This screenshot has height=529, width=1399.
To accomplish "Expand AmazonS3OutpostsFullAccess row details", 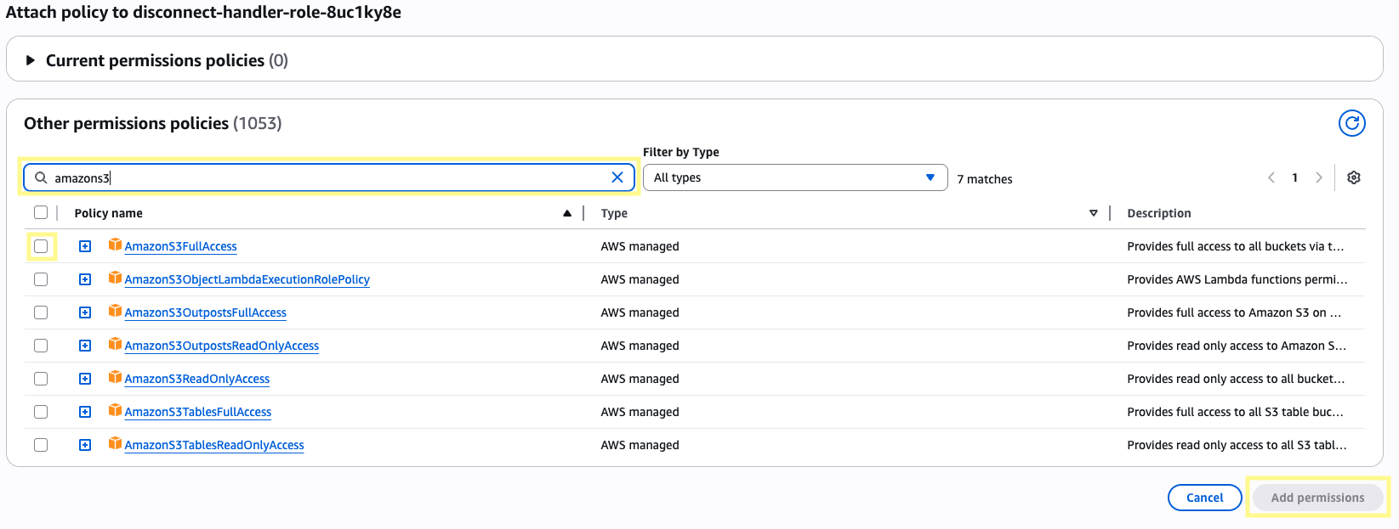I will [85, 312].
